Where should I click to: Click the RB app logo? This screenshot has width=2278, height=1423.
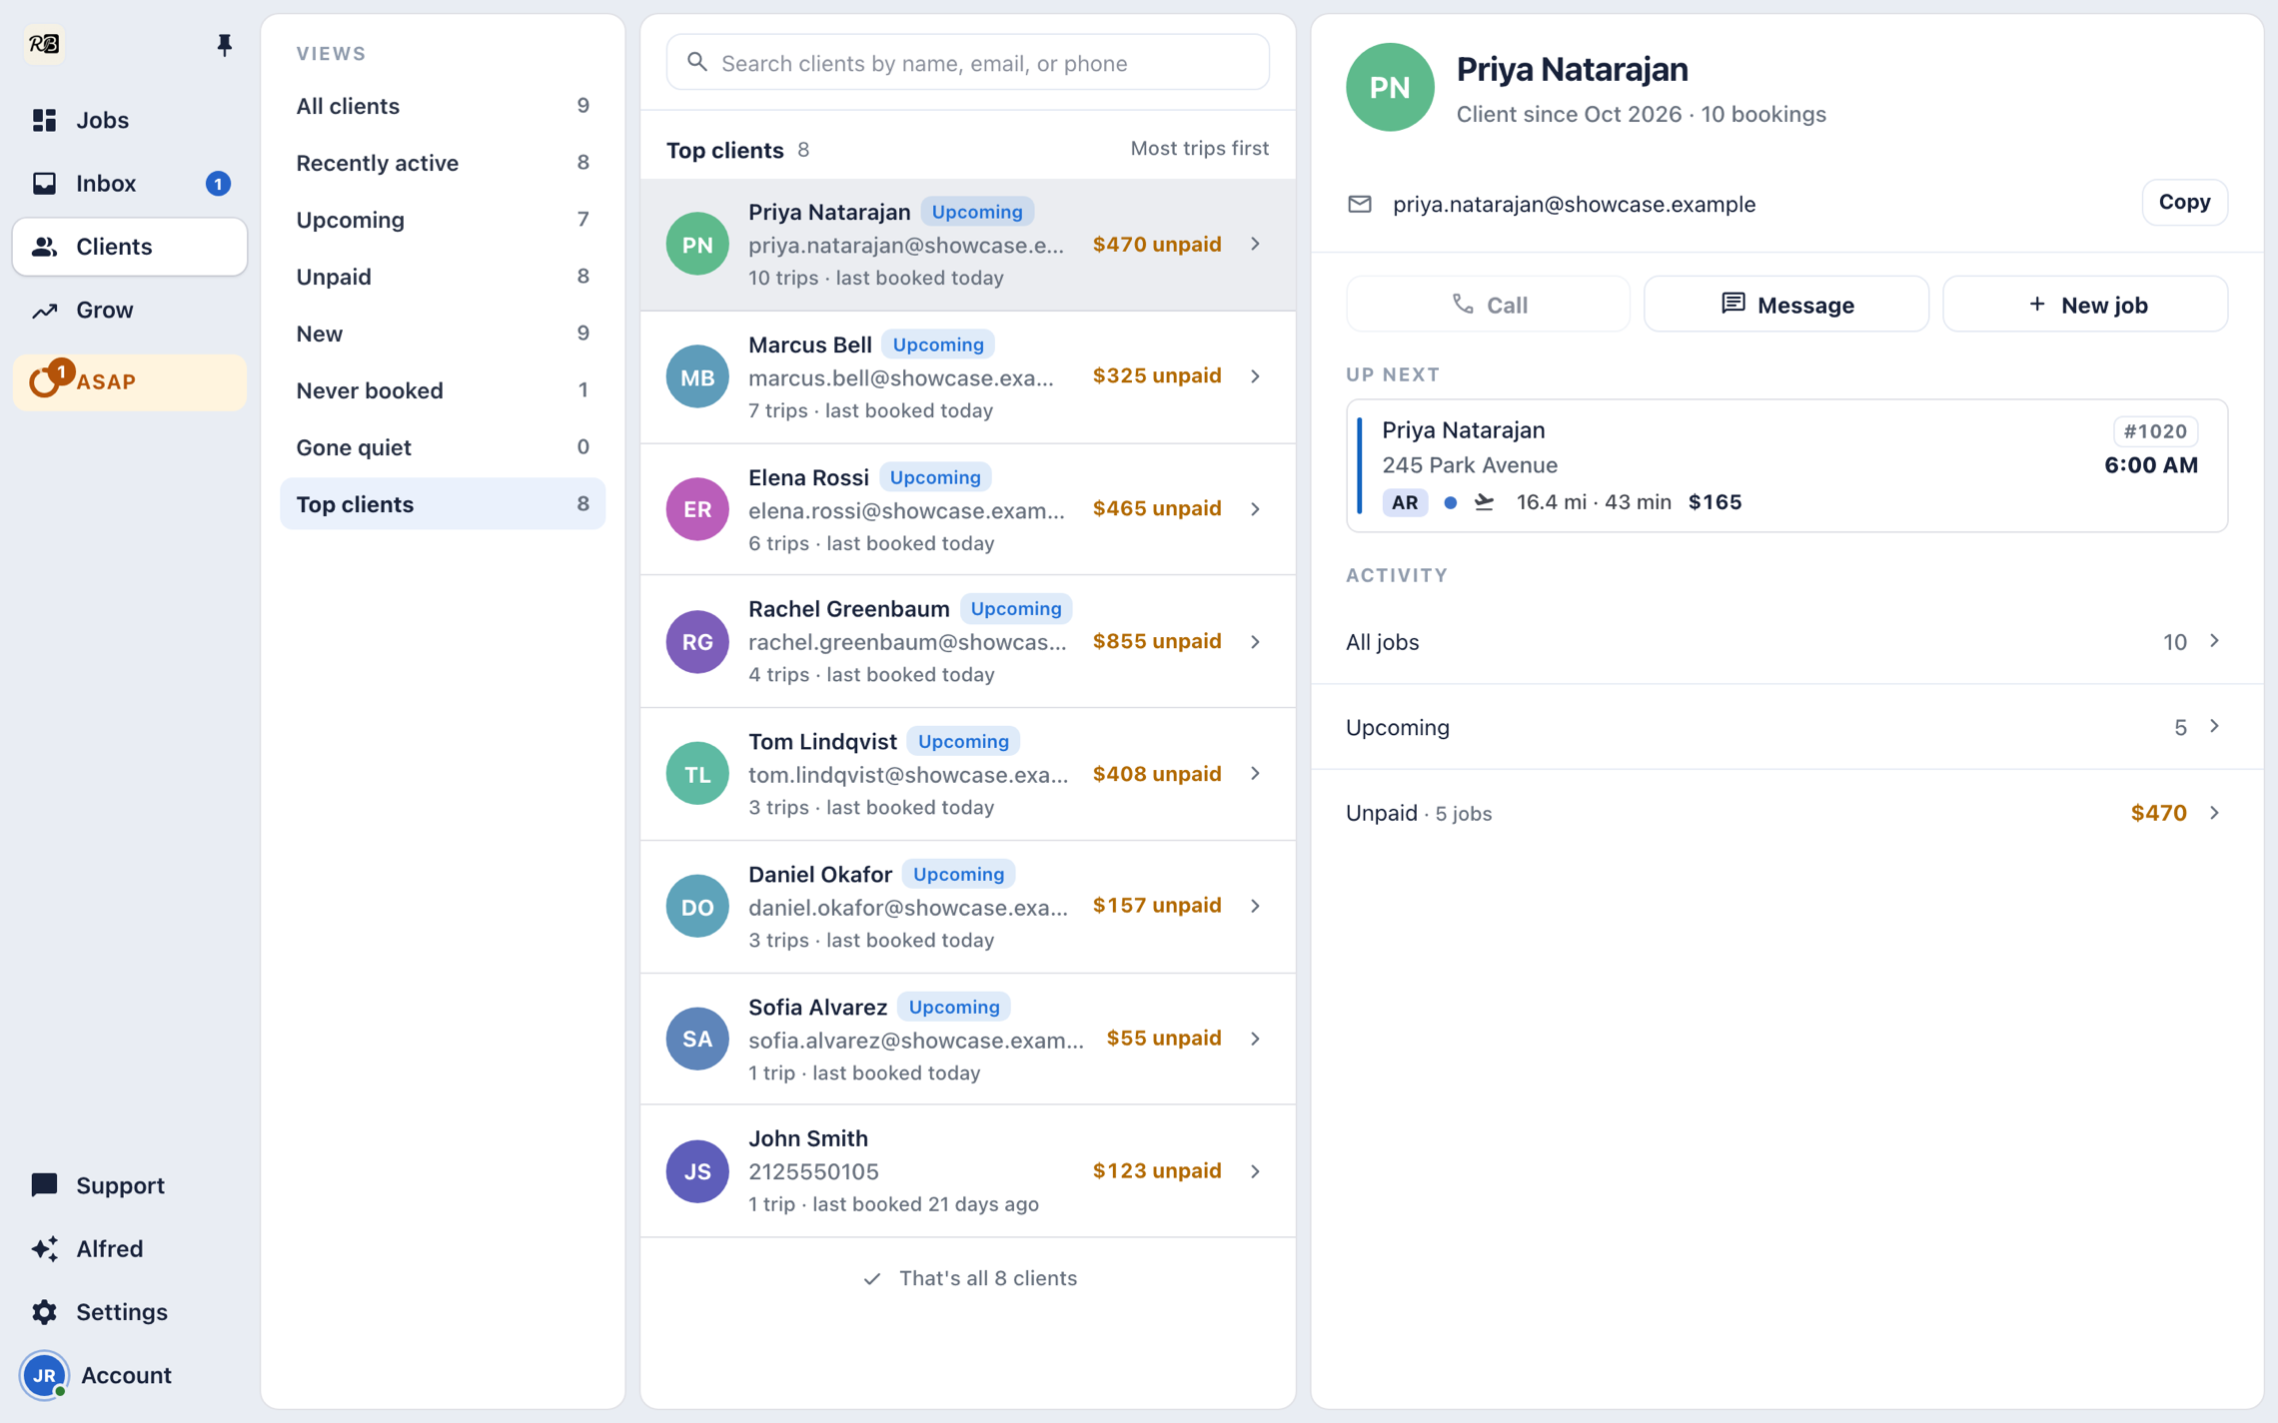[44, 44]
